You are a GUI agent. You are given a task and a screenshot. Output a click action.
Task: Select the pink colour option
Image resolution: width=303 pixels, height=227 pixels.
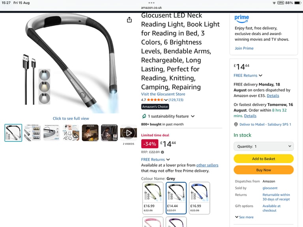pyautogui.click(x=153, y=222)
